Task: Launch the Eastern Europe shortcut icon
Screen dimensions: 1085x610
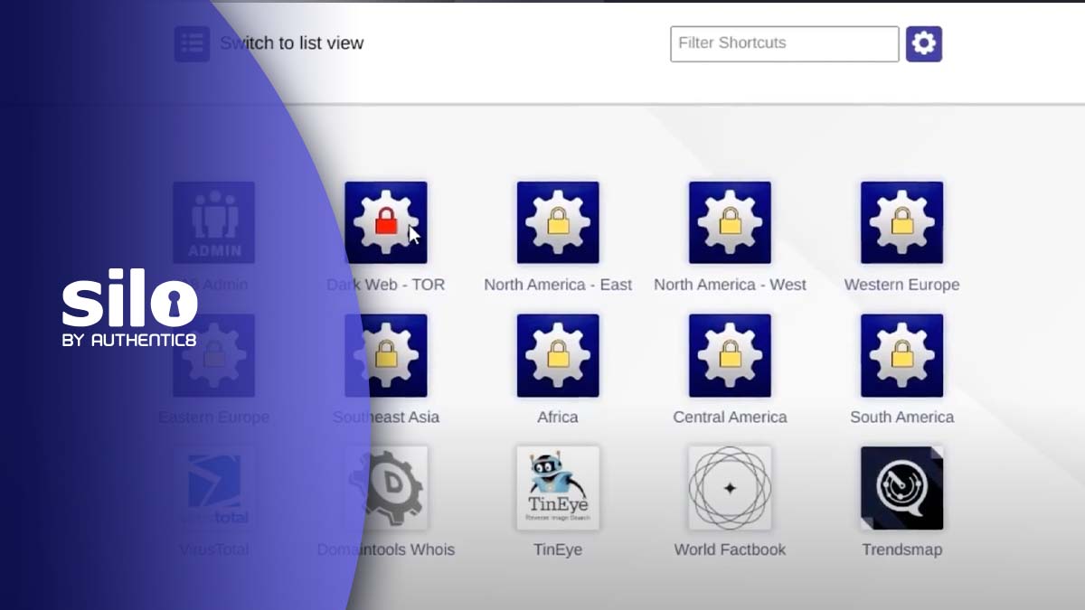Action: click(x=214, y=355)
